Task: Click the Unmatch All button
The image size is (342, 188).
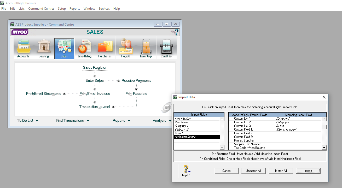Action: [253, 171]
